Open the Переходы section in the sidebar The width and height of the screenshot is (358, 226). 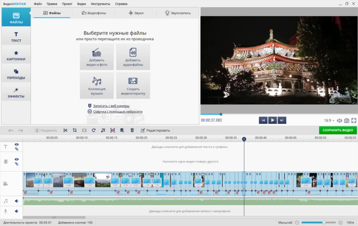(x=16, y=74)
